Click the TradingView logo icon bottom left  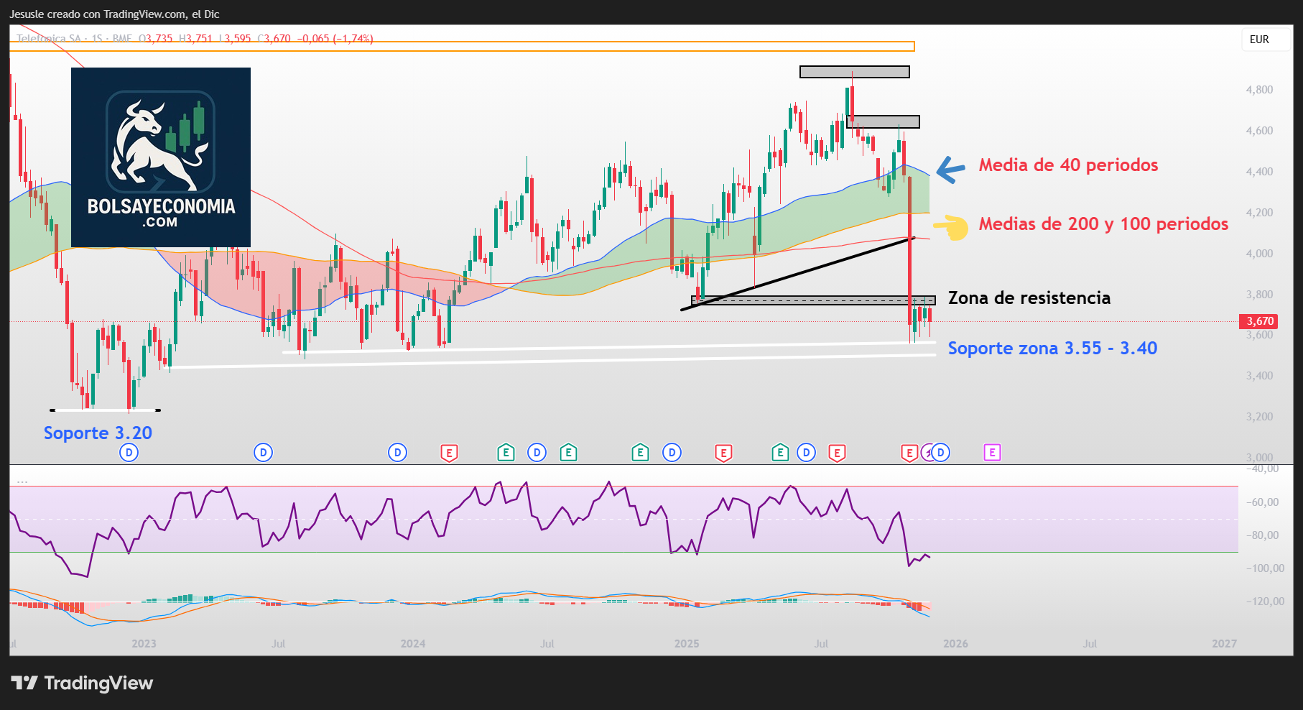(25, 683)
